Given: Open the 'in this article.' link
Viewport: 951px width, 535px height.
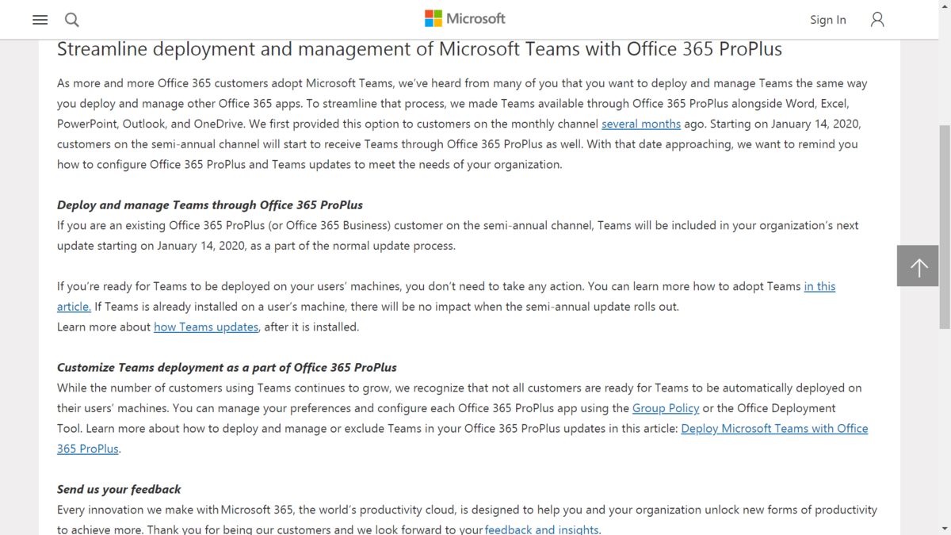Looking at the screenshot, I should 819,286.
